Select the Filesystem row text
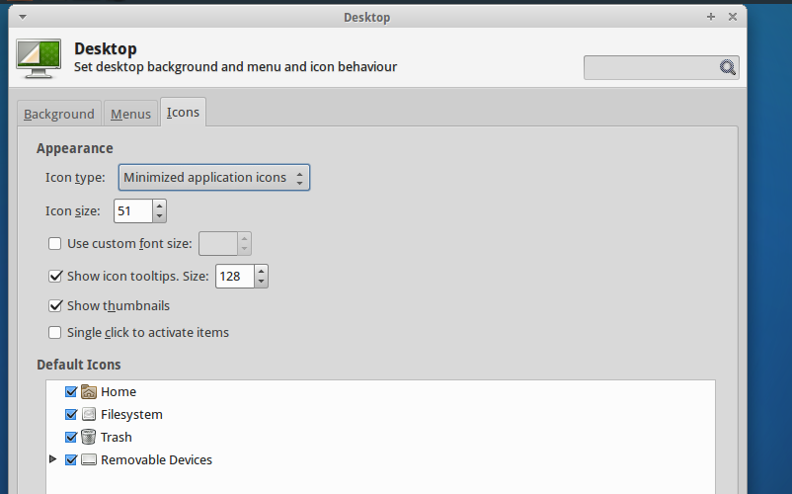 point(131,414)
